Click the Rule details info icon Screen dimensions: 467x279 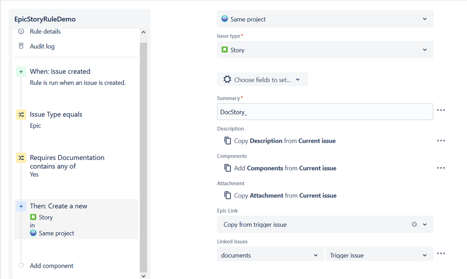click(x=21, y=31)
